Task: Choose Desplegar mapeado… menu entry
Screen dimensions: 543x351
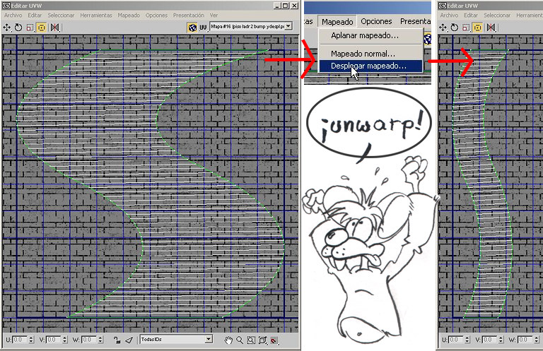Action: pos(370,66)
